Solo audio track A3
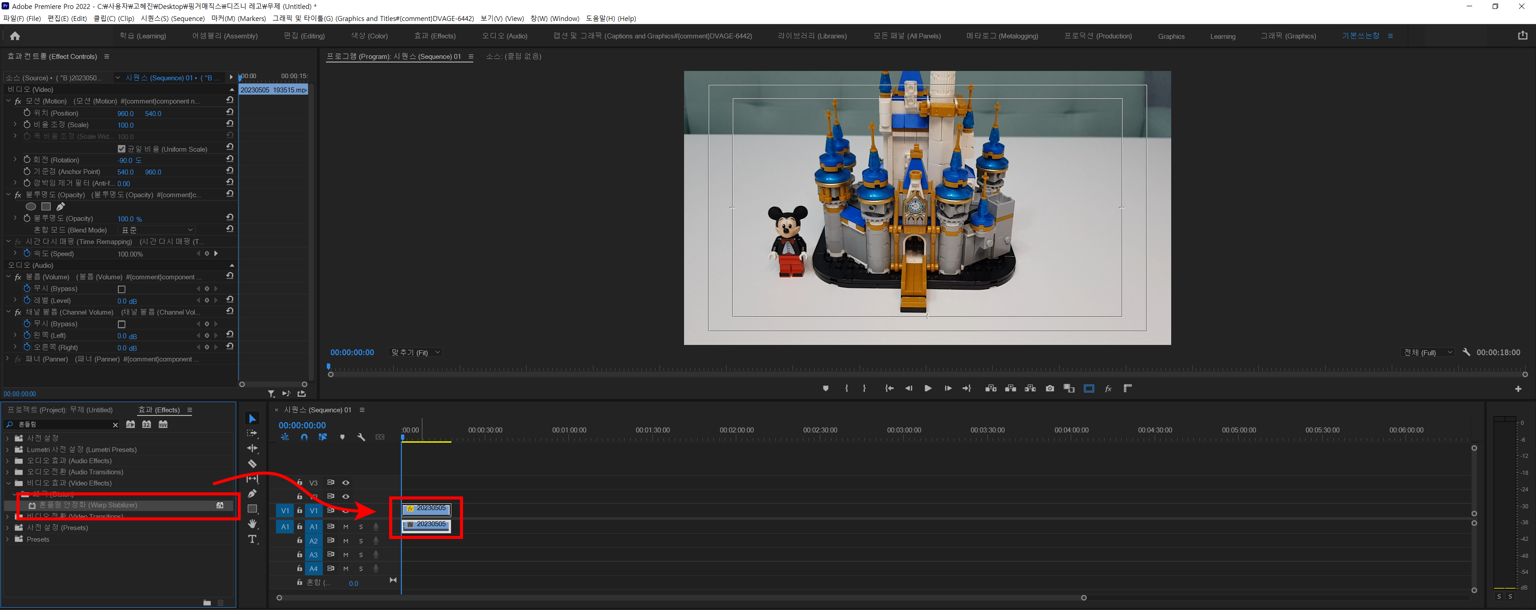This screenshot has height=610, width=1536. point(361,555)
